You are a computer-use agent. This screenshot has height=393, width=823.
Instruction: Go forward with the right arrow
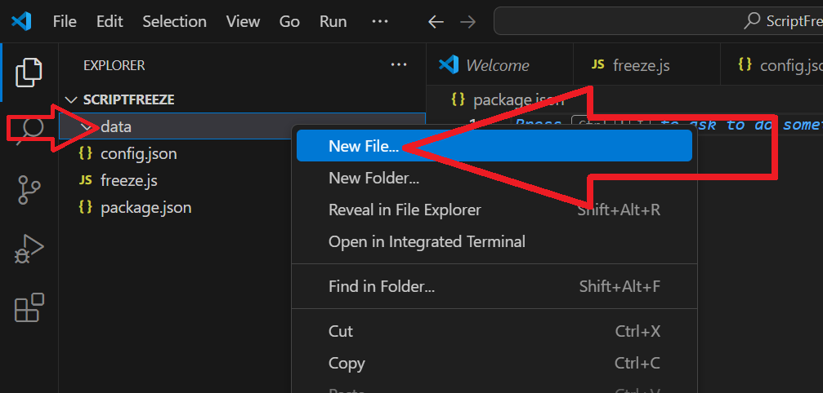[467, 21]
